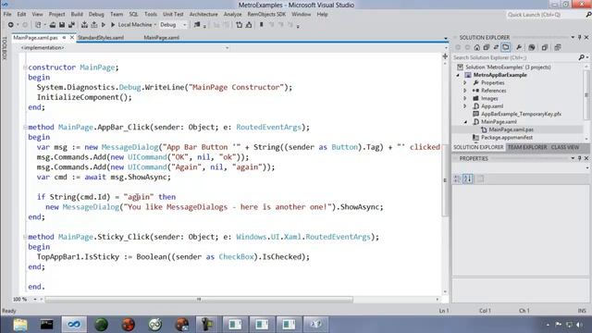The image size is (592, 333).
Task: Open the File menu
Action: pos(7,15)
